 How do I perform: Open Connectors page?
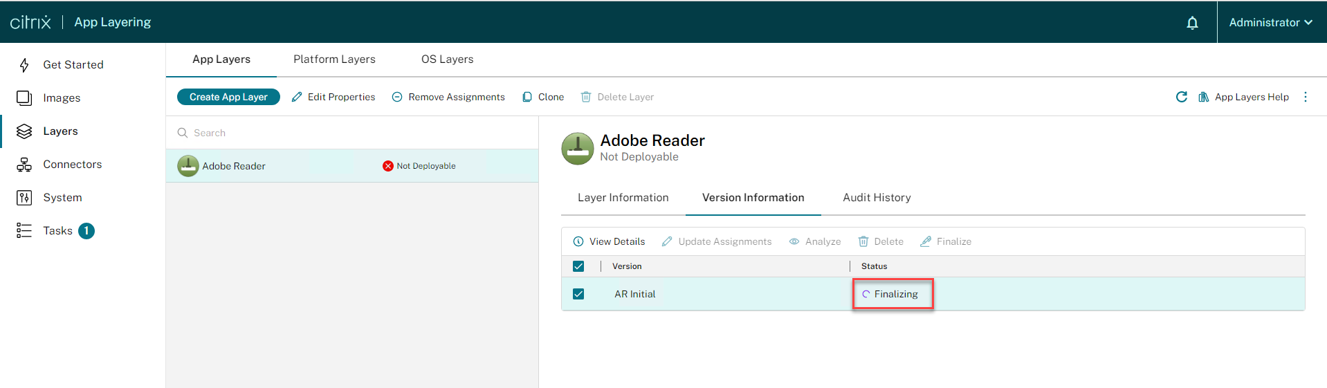click(73, 164)
